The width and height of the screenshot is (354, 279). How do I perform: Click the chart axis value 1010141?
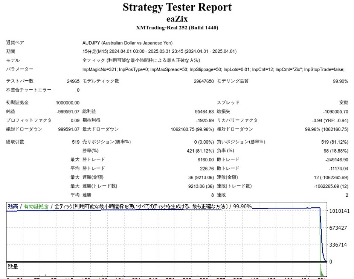tap(339, 211)
